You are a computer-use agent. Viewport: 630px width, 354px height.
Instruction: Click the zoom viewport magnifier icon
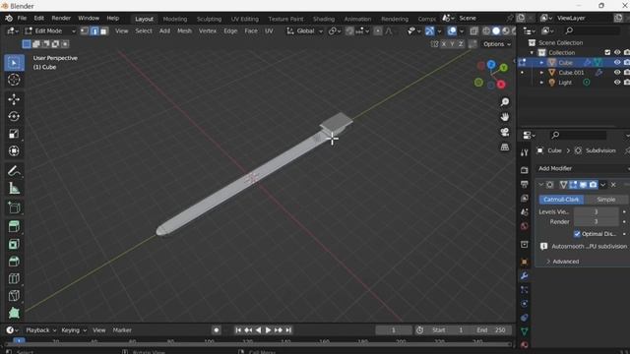505,102
